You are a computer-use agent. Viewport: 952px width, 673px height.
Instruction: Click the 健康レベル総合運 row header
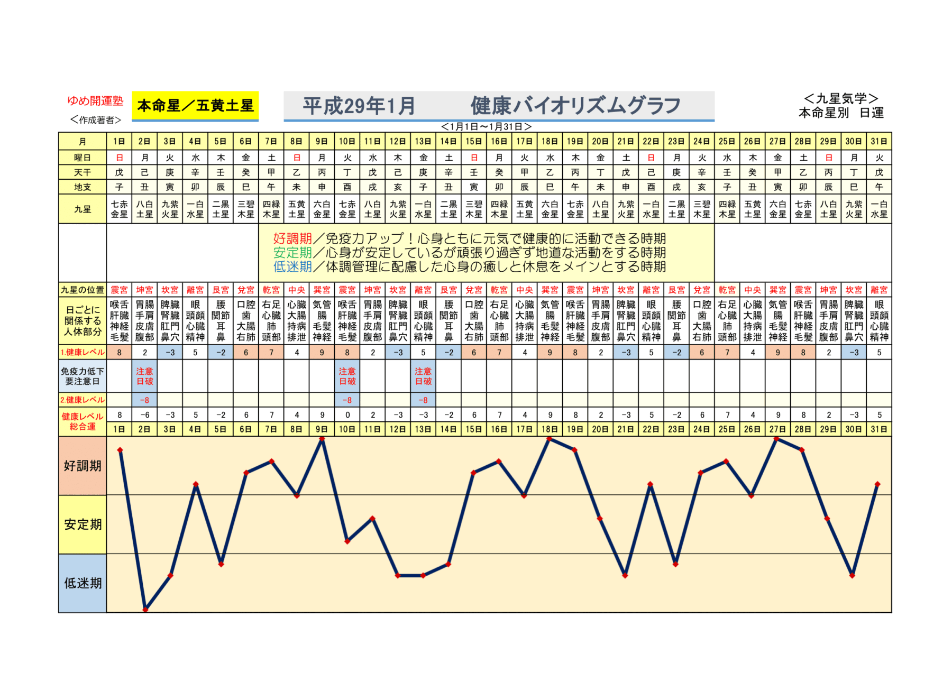(x=83, y=421)
